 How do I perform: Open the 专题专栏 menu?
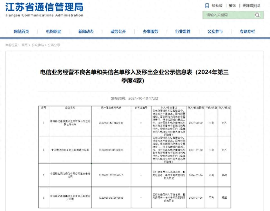coord(247,31)
